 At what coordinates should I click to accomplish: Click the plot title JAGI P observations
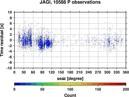click(x=70, y=2)
